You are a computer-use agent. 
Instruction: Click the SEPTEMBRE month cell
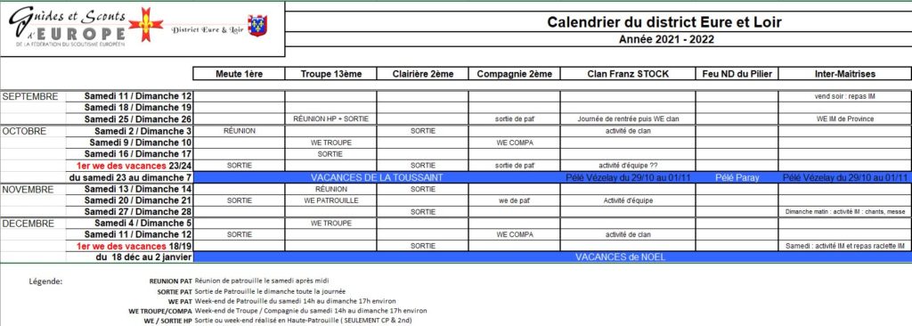pyautogui.click(x=33, y=96)
